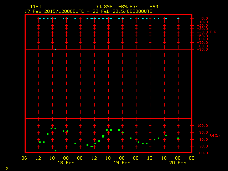This screenshot has width=228, height=171.
Task: Click the number 2 in bottom-left corner
Action: 6,168
